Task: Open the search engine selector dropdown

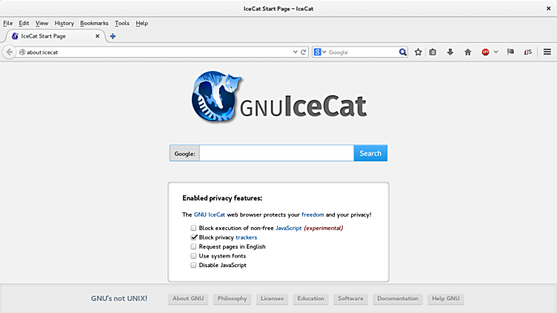Action: (320, 52)
